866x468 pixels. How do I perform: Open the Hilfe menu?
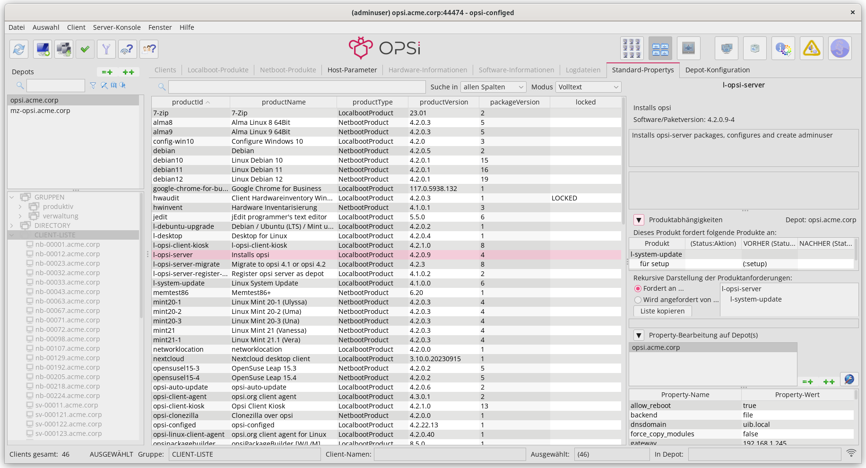point(187,27)
